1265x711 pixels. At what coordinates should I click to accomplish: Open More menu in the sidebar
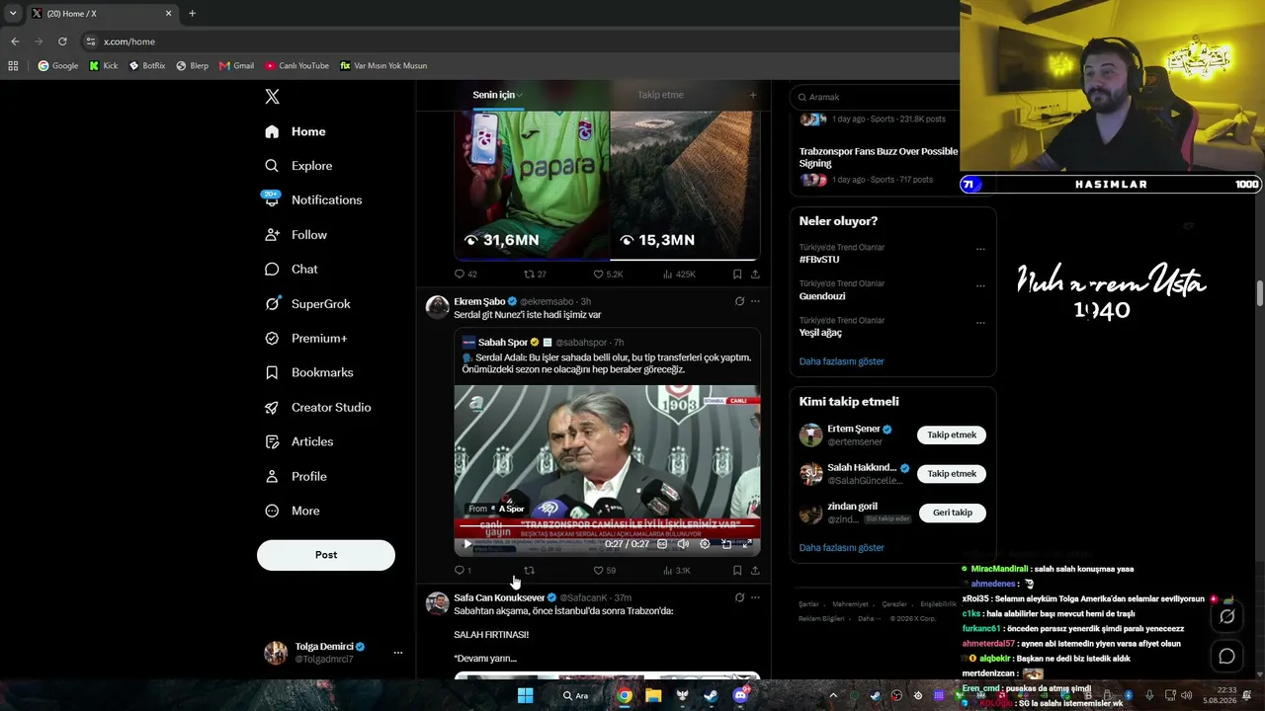293,512
